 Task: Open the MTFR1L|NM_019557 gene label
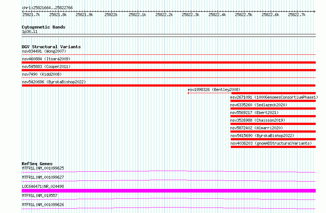(x=40, y=195)
